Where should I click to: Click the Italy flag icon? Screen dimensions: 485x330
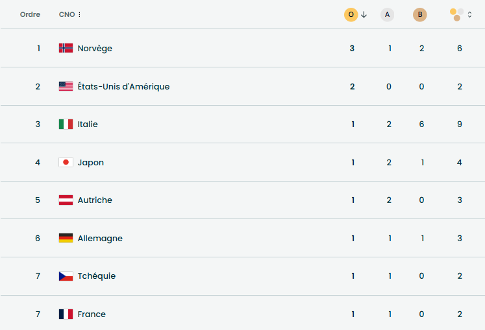66,124
